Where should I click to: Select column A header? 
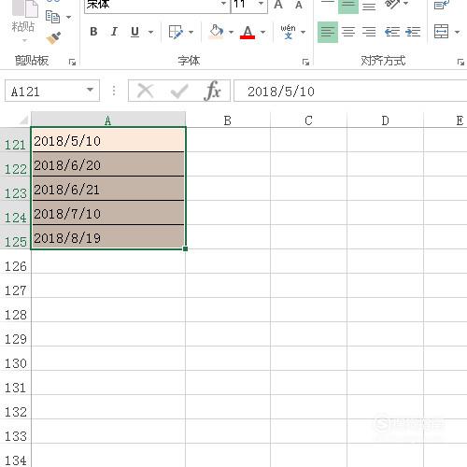coord(108,120)
